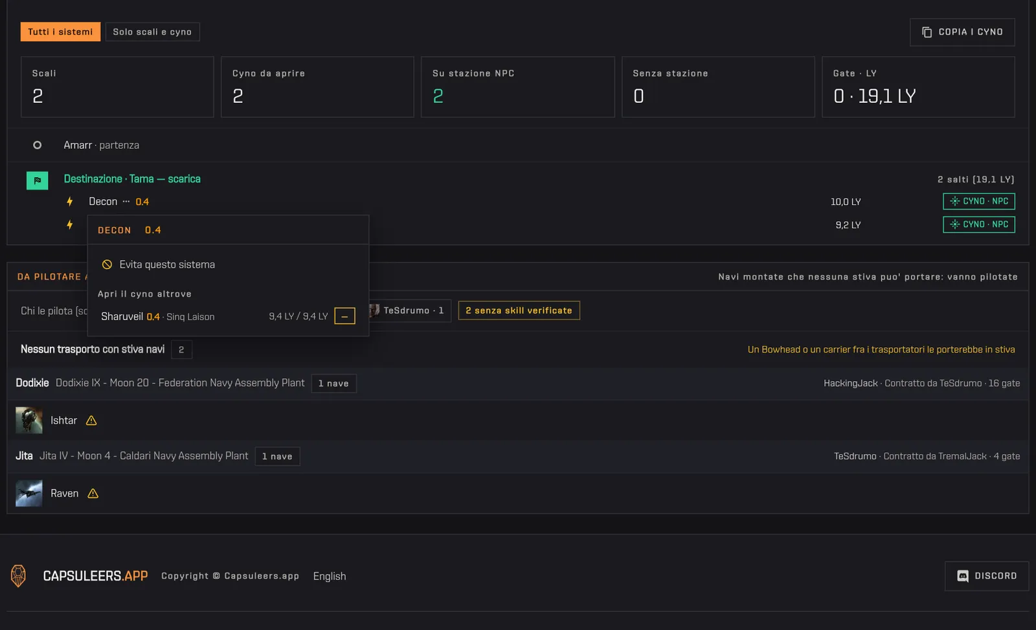This screenshot has width=1036, height=630.
Task: Click the Dodixie station name text
Action: pos(180,383)
